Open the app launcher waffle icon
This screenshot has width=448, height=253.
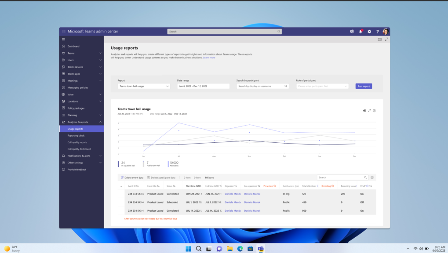click(x=64, y=32)
